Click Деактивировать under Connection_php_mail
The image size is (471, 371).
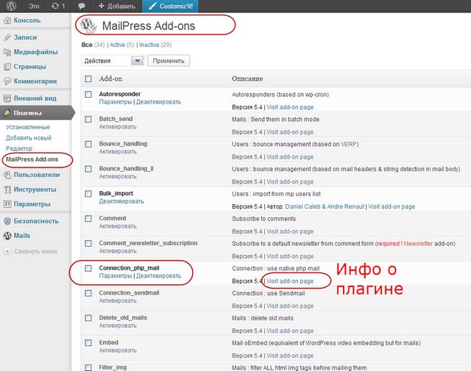[x=159, y=276]
